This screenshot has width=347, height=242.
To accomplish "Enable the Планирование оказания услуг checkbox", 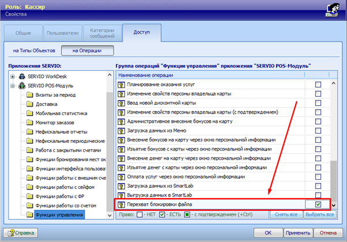I will (x=318, y=85).
